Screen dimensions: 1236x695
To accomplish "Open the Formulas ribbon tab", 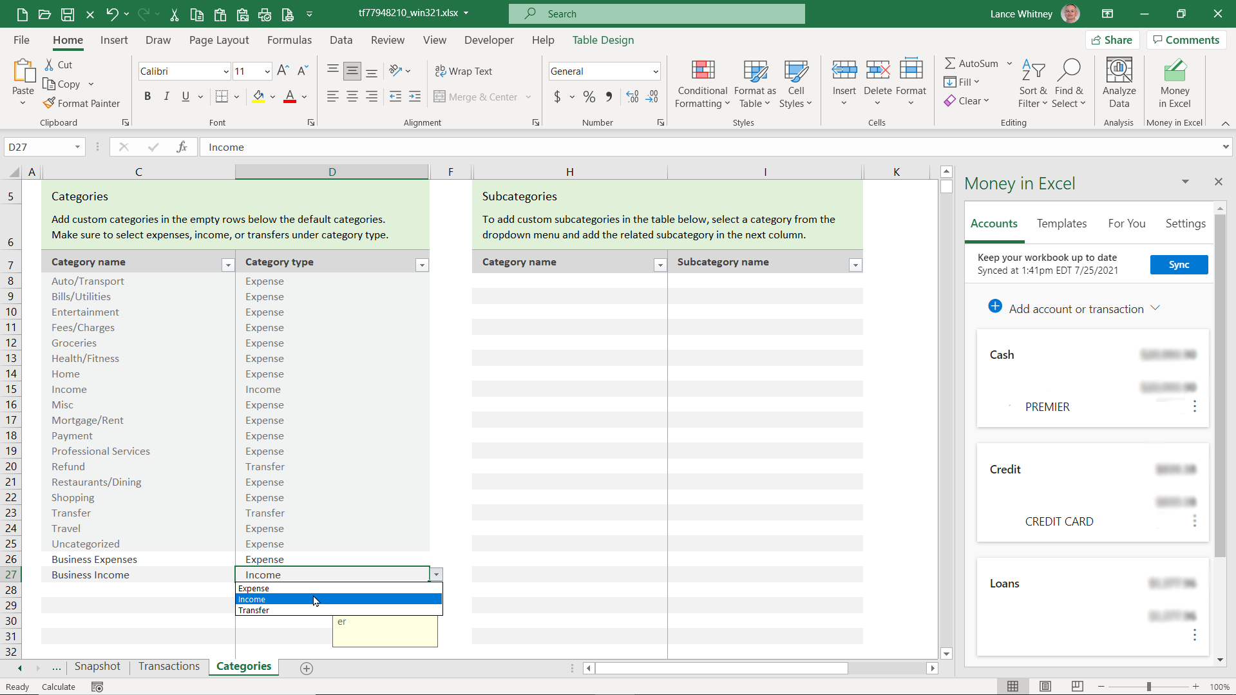I will (289, 40).
